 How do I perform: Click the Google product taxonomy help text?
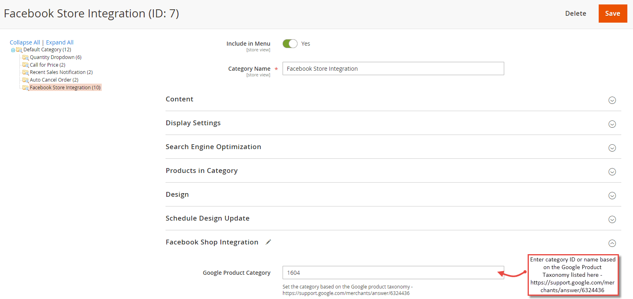coord(348,290)
